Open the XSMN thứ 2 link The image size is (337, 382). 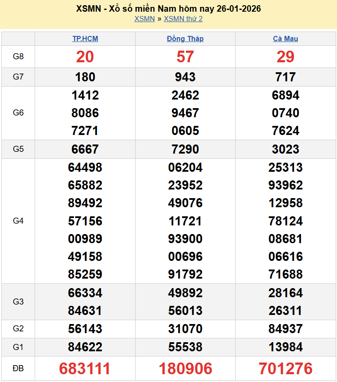pyautogui.click(x=183, y=19)
